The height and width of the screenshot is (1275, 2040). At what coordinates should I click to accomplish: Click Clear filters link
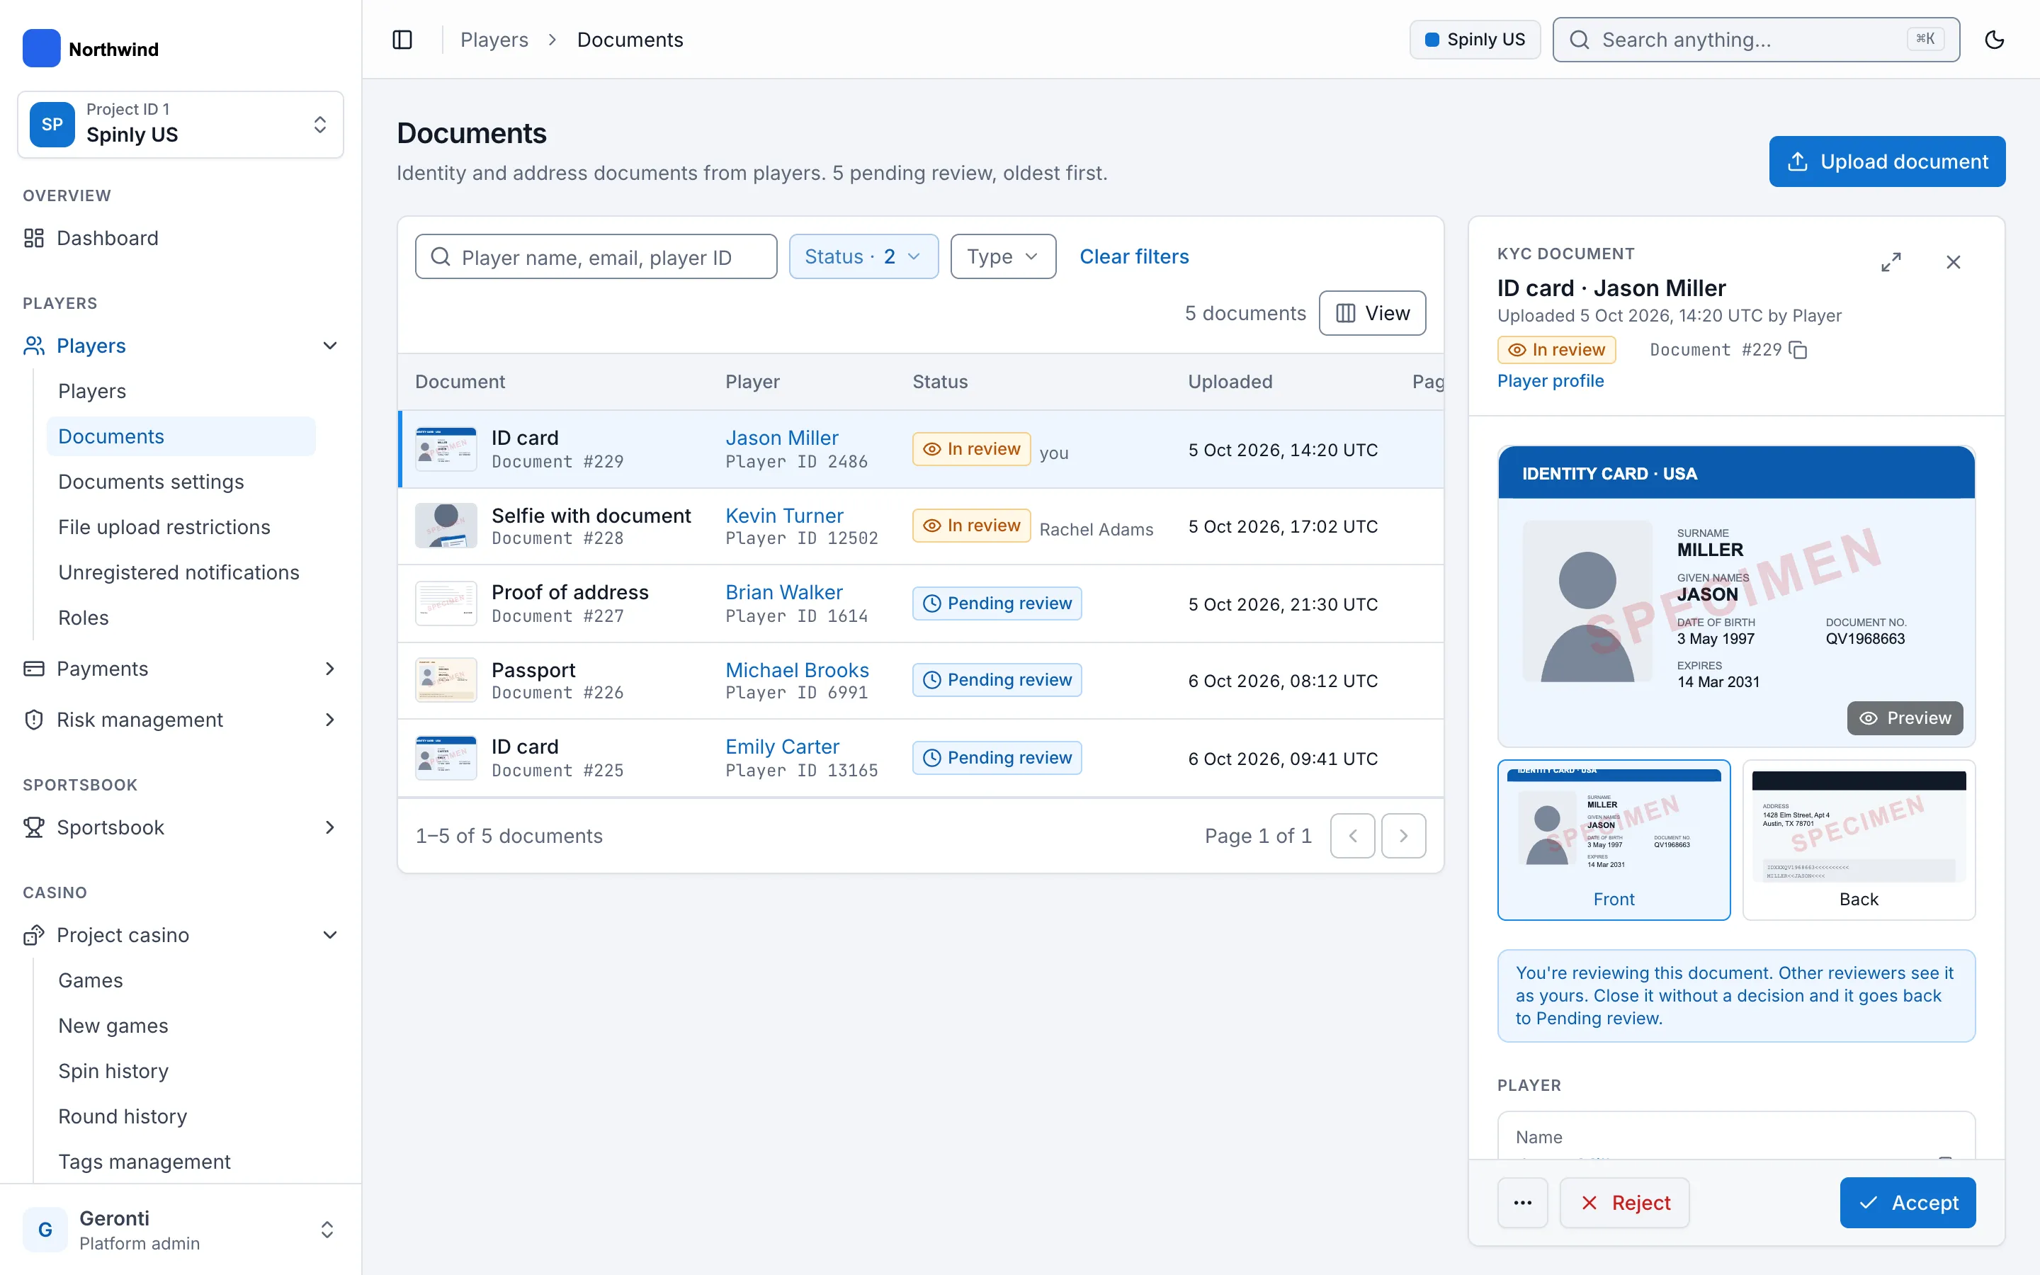pos(1134,256)
